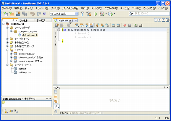The width and height of the screenshot is (171, 121).
Task: Stop macro recording square icon
Action: click(x=130, y=25)
